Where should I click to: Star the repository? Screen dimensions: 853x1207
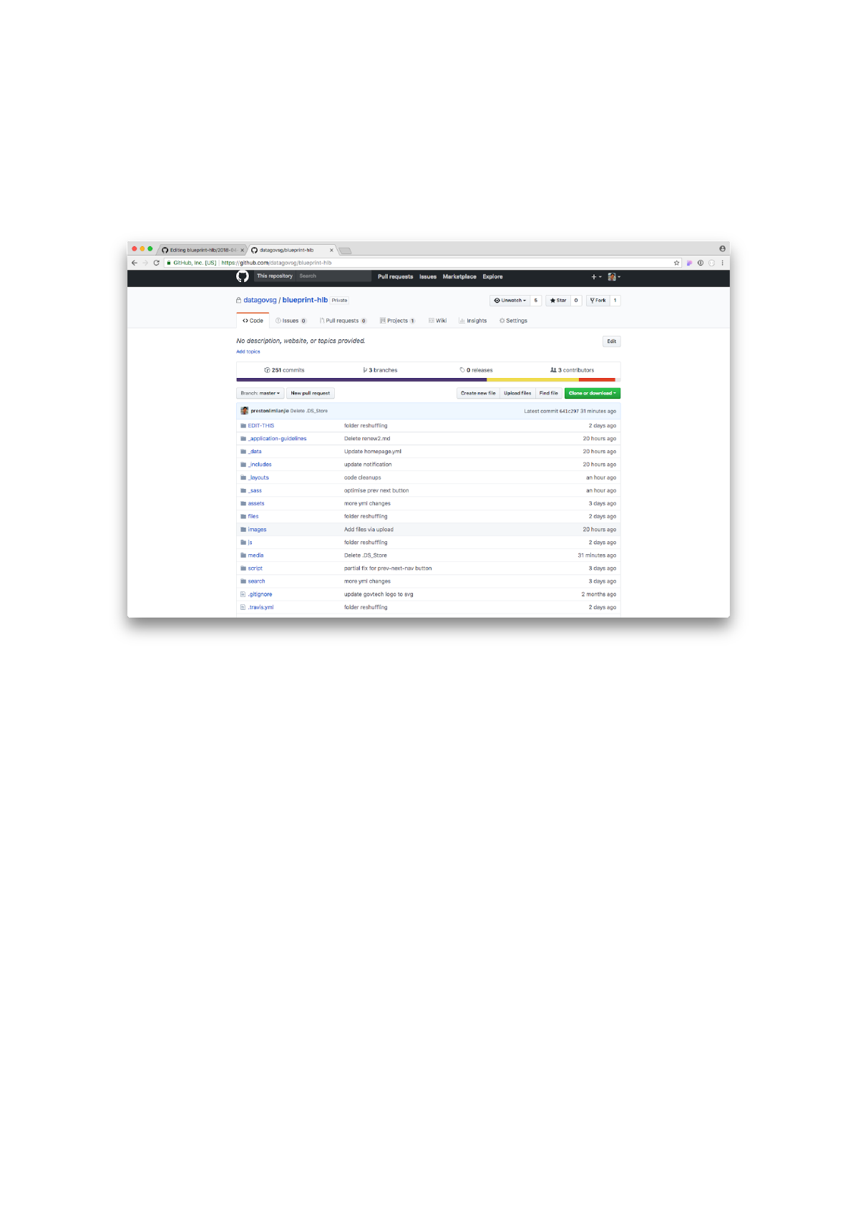tap(558, 301)
